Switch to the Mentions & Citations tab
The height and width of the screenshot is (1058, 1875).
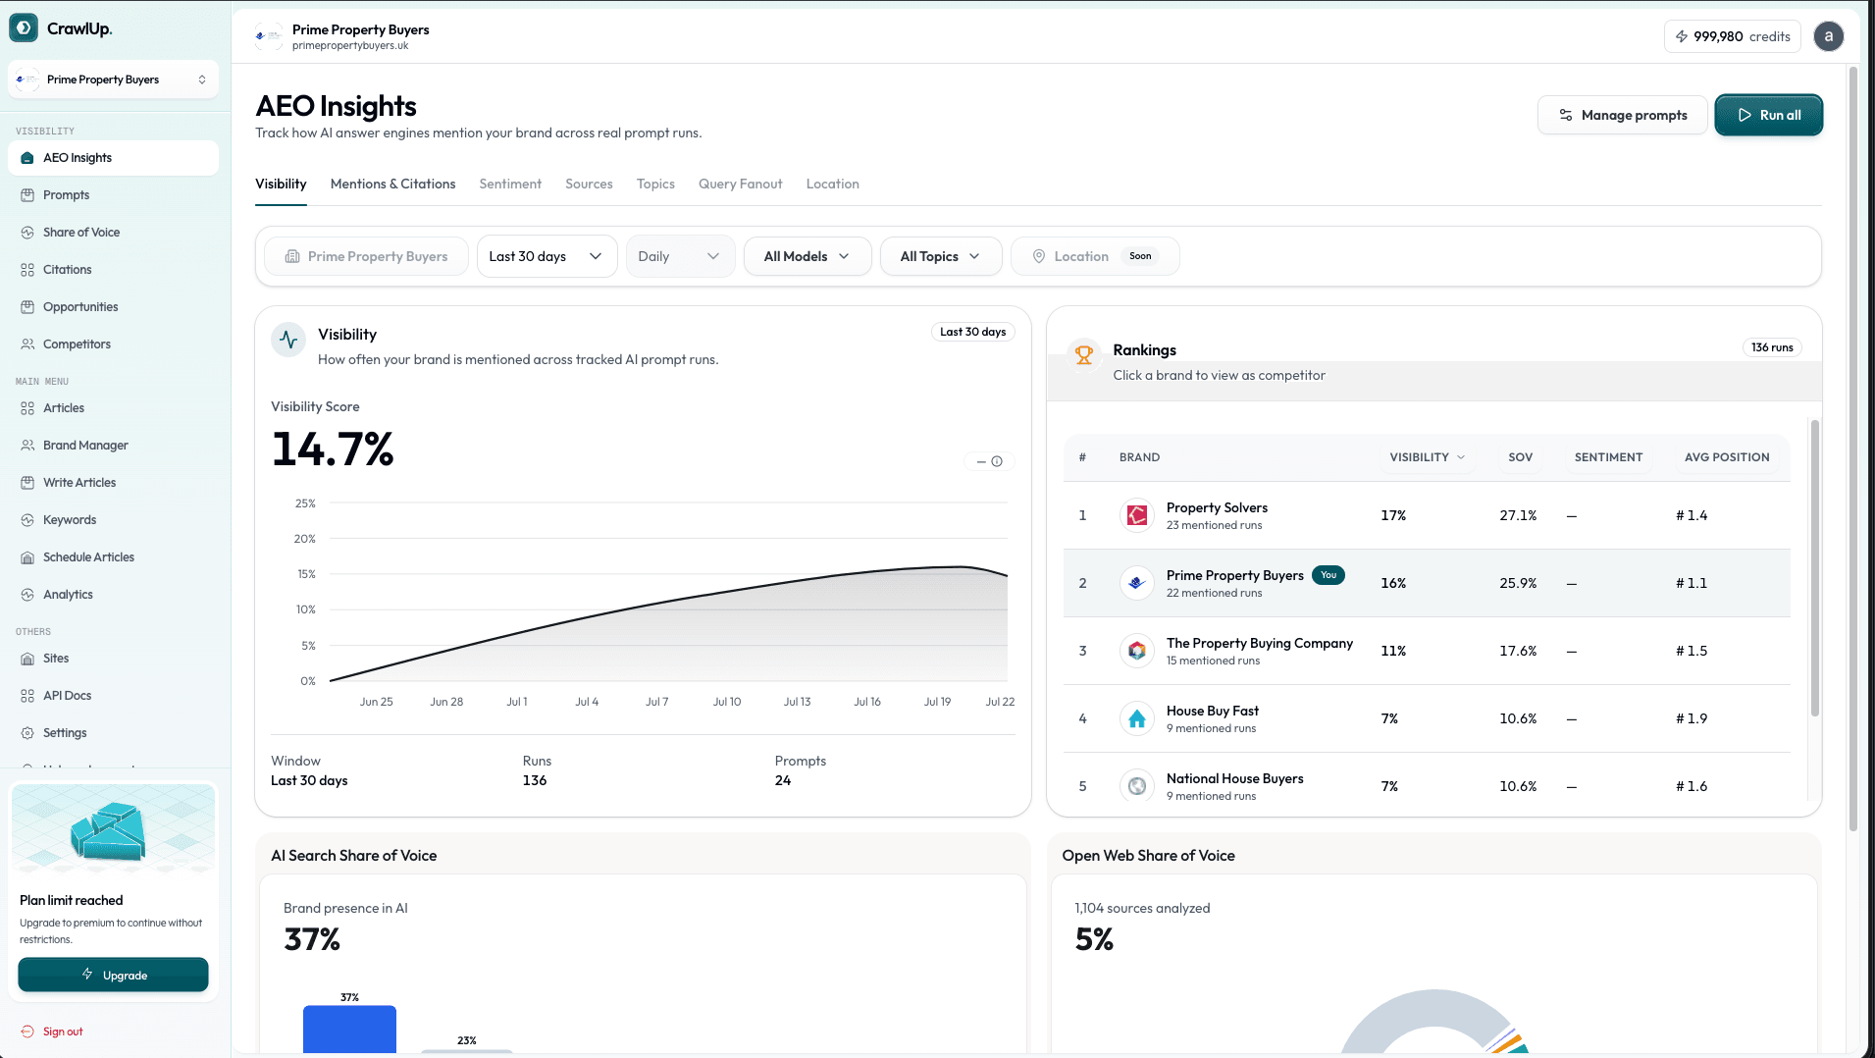pyautogui.click(x=392, y=185)
